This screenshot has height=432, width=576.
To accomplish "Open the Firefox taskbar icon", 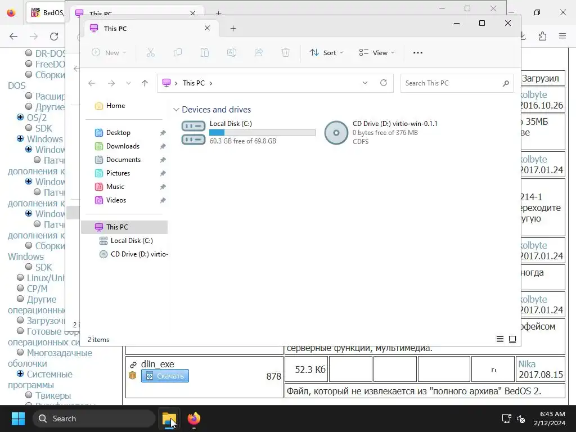I will pos(194,418).
